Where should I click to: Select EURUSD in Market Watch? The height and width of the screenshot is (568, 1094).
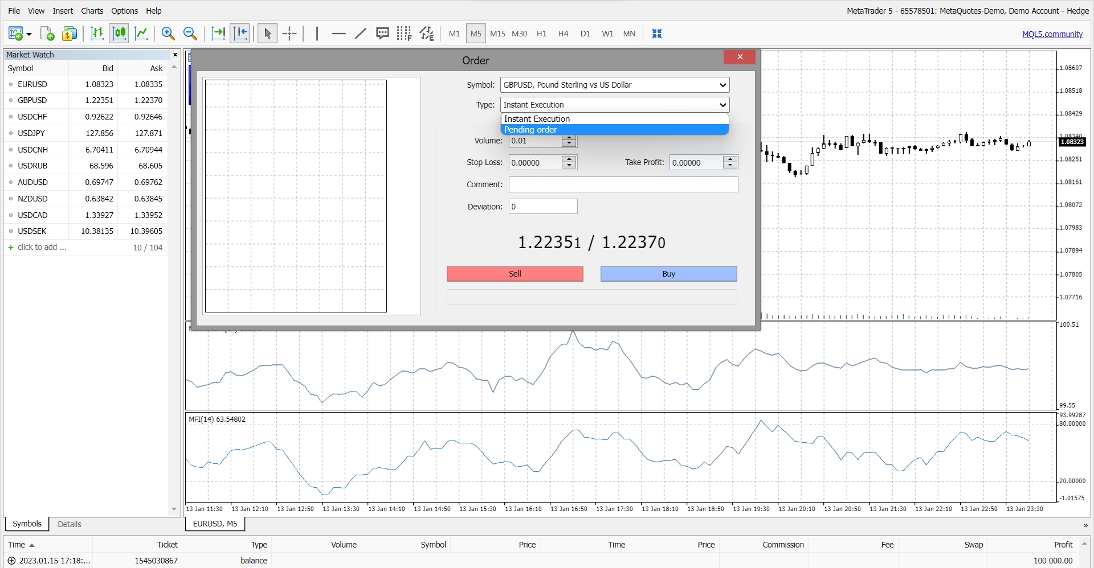tap(85, 84)
